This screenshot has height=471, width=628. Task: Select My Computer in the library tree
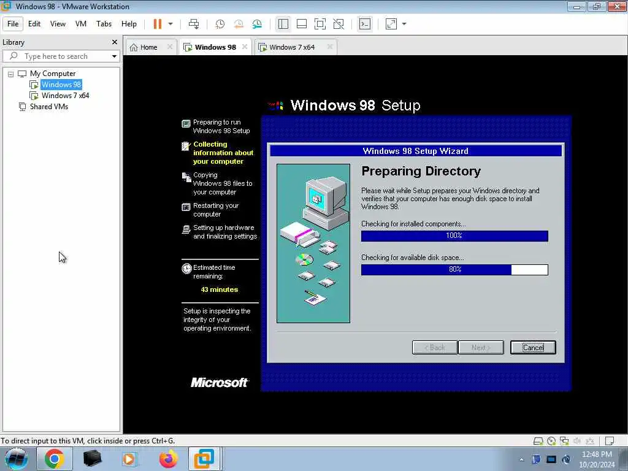point(53,74)
